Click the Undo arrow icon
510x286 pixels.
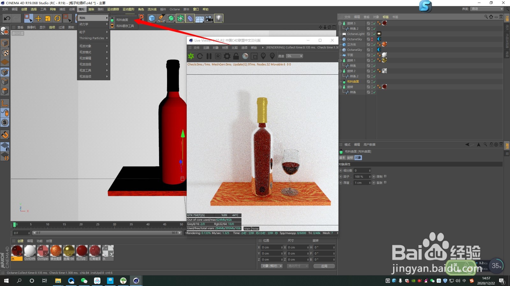pyautogui.click(x=7, y=18)
